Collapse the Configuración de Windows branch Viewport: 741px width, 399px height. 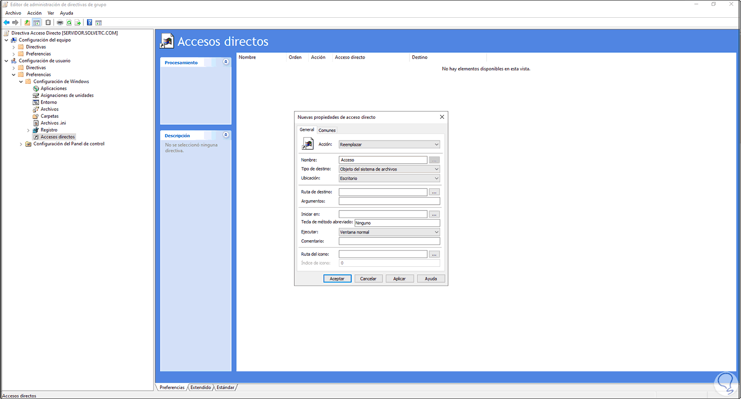tap(21, 81)
